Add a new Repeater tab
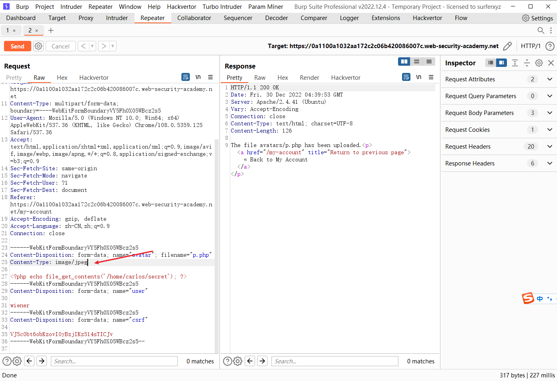 51,30
